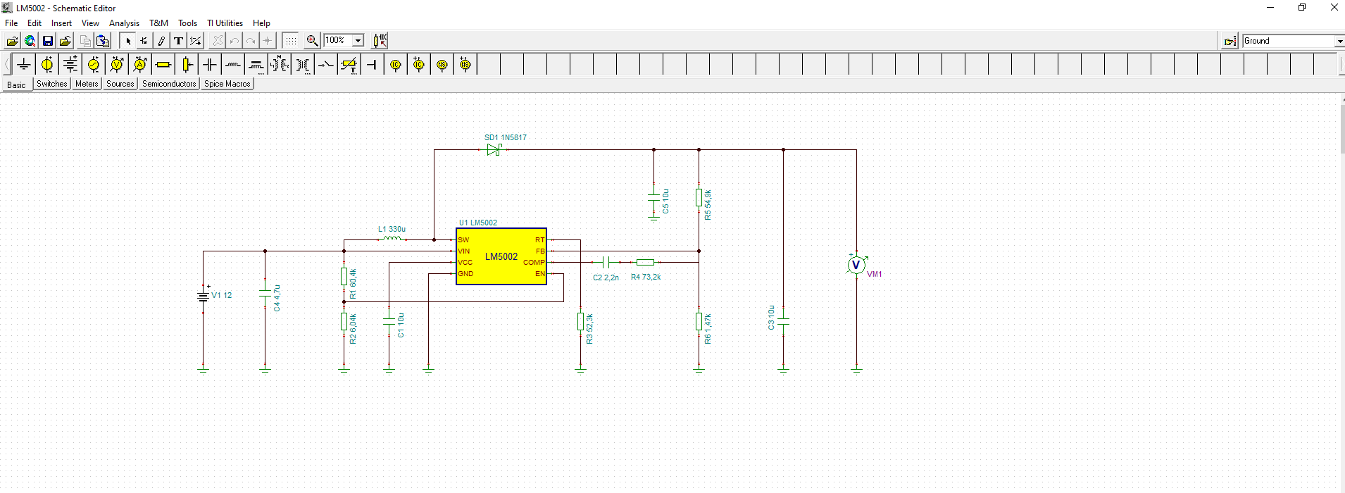Open the 100% zoom dropdown

point(358,41)
